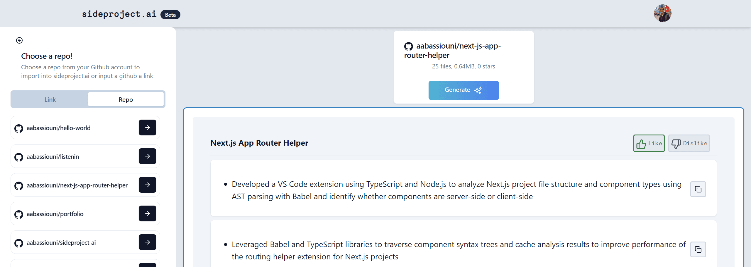
Task: Open aabassiouni/hello-world with its arrow button
Action: [148, 128]
